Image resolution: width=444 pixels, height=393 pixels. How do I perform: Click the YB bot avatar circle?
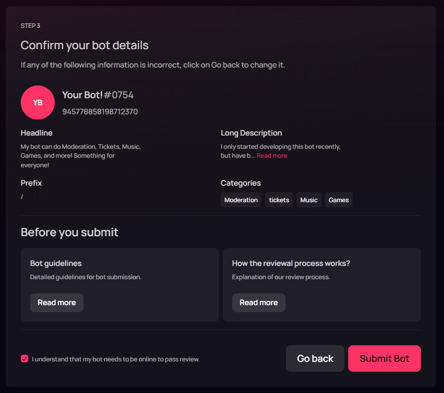[x=38, y=103]
